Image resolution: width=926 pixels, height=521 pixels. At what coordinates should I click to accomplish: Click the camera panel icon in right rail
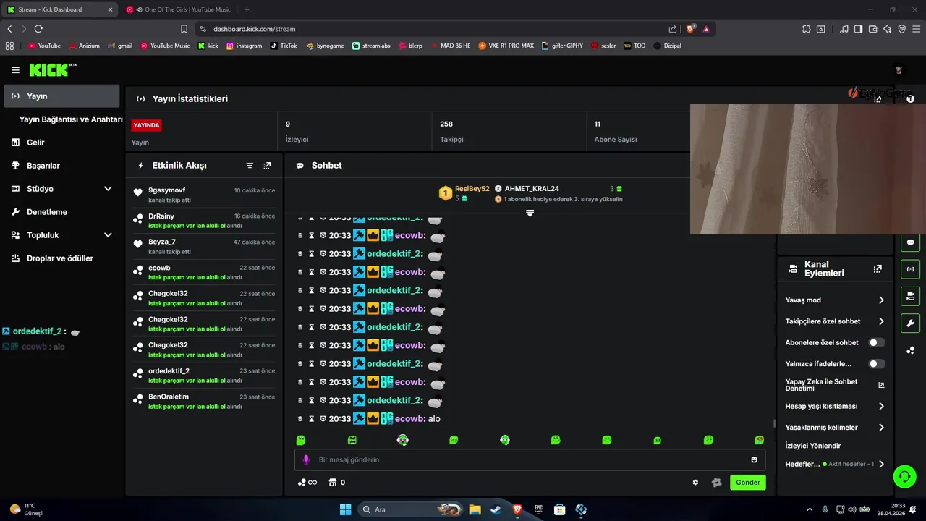click(x=910, y=296)
